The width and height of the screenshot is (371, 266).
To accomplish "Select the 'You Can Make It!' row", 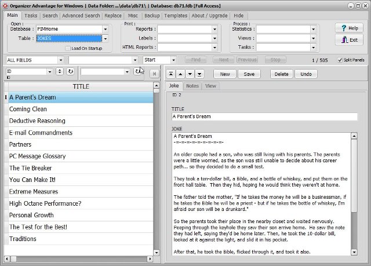I will (81, 180).
